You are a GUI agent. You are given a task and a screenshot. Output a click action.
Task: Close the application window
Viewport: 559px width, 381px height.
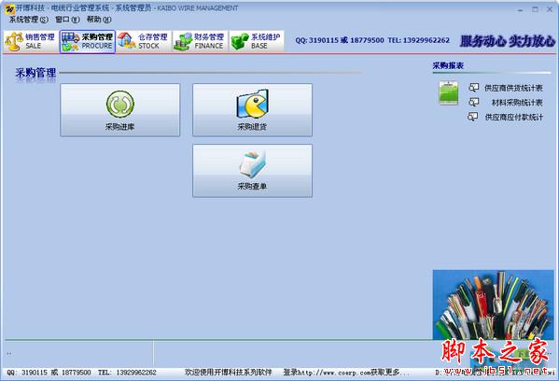coord(550,9)
